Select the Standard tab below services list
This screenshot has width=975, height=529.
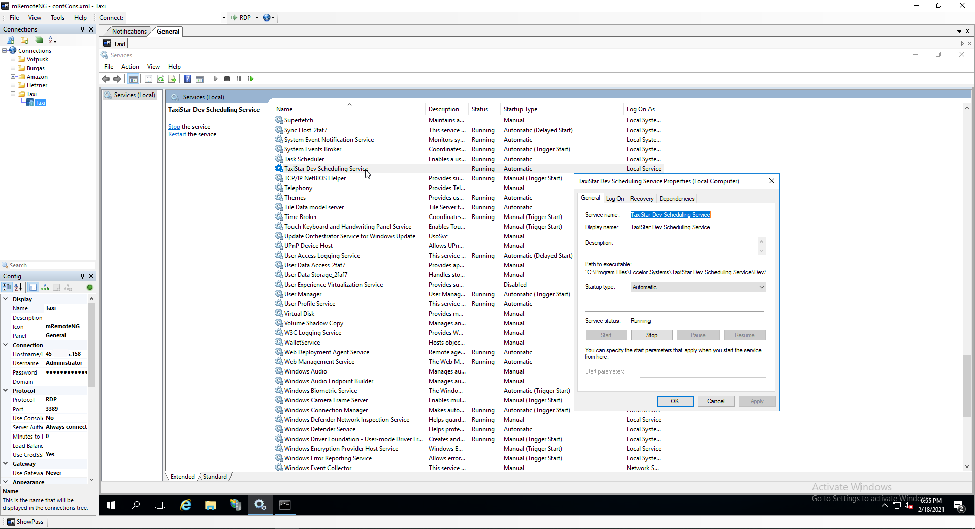215,477
